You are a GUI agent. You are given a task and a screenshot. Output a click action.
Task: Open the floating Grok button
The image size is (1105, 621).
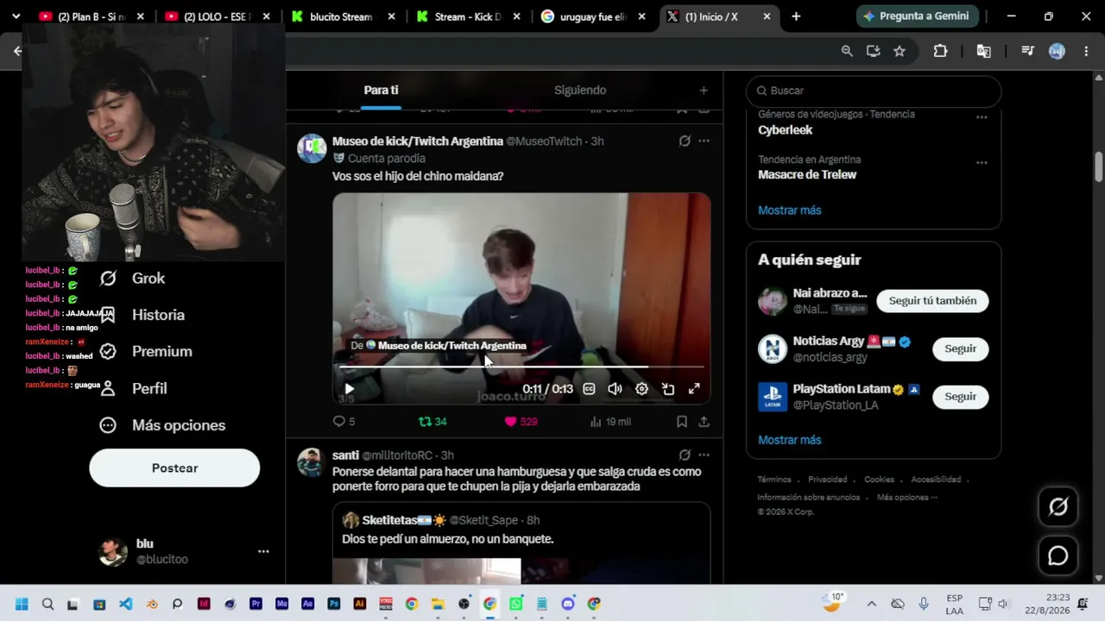[x=1058, y=506]
